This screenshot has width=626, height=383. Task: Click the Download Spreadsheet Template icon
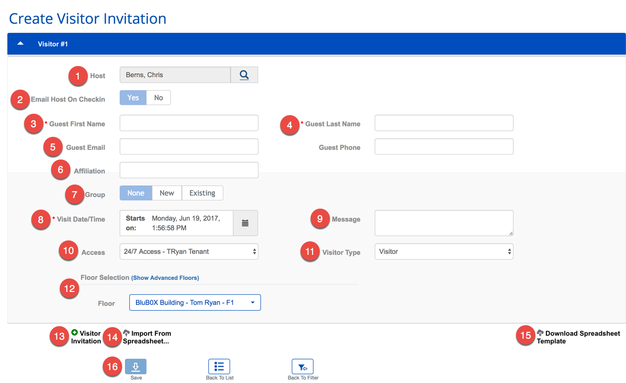point(541,333)
